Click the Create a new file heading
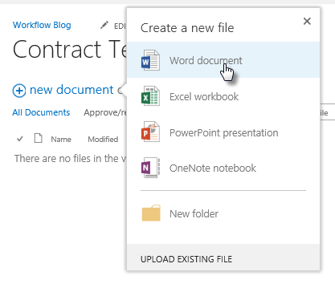This screenshot has width=335, height=292. (187, 28)
